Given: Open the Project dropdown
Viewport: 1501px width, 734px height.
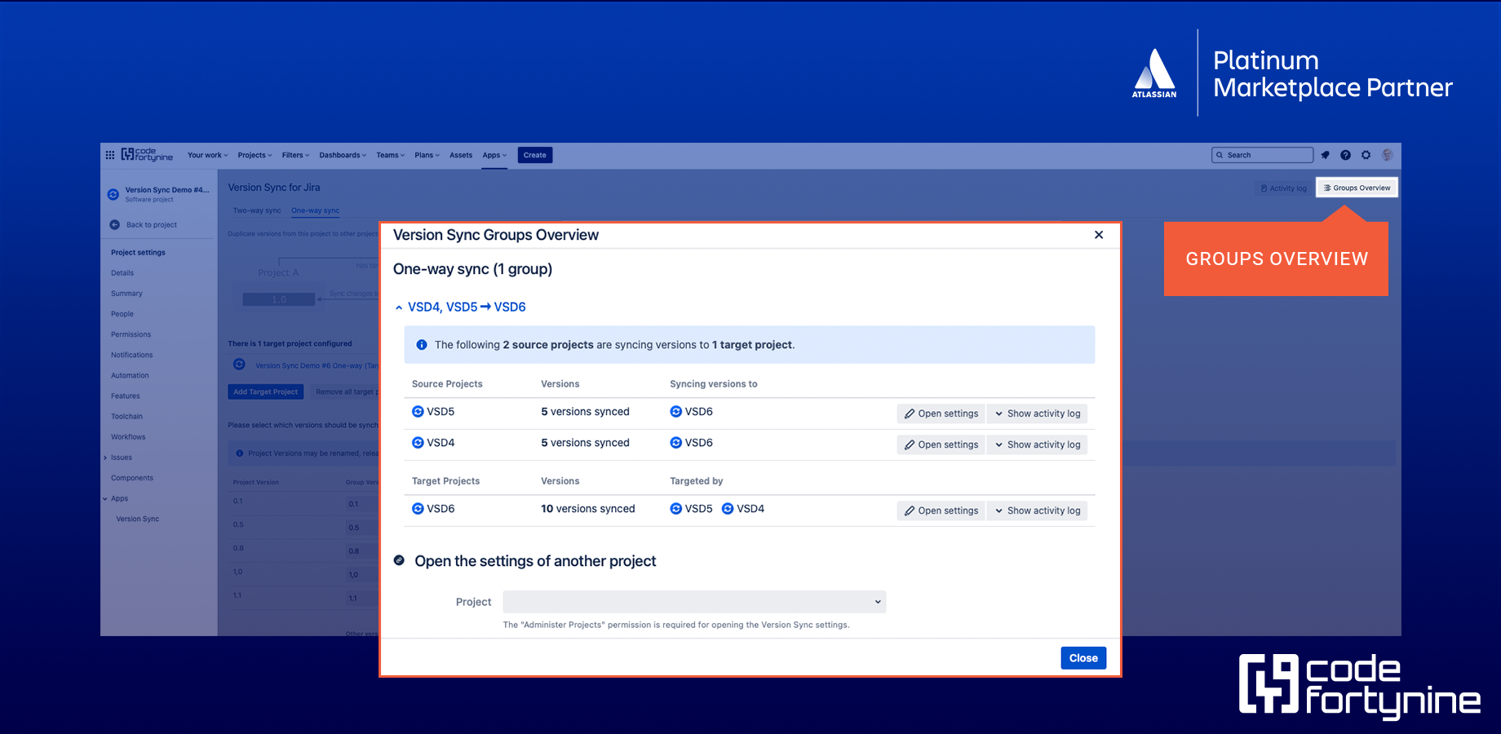Looking at the screenshot, I should [x=694, y=602].
